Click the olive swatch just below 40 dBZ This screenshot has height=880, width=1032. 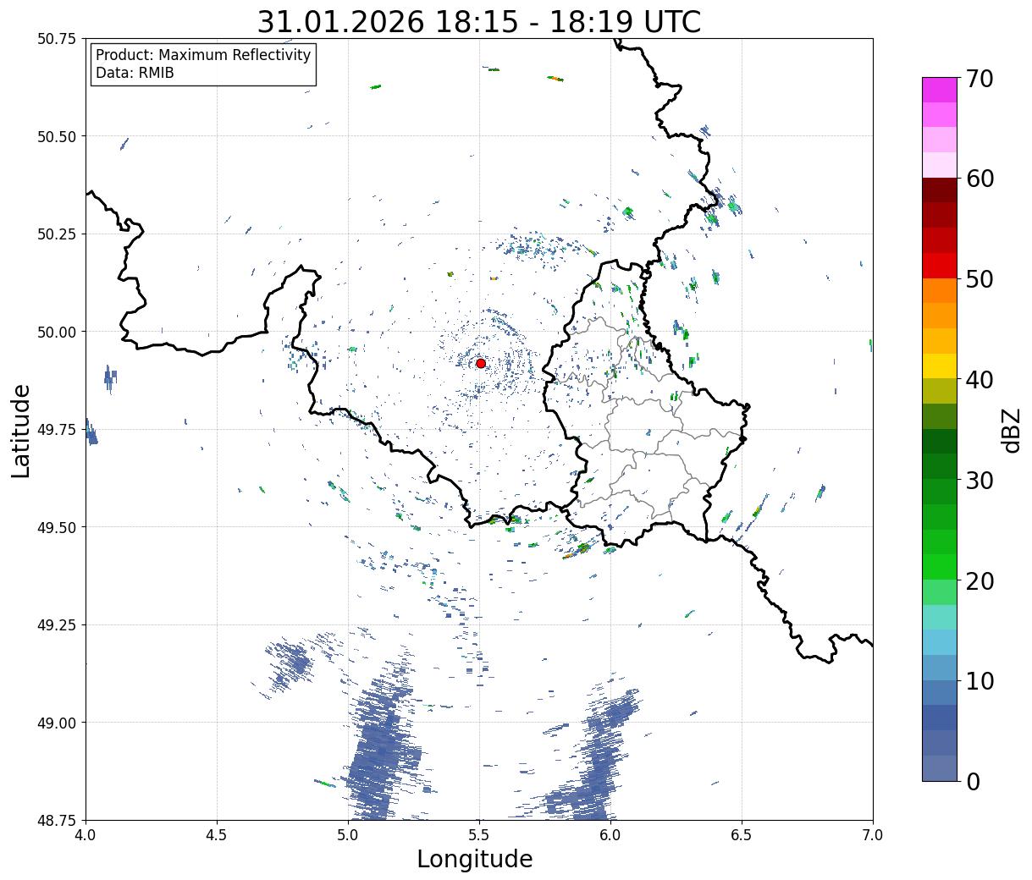[940, 392]
